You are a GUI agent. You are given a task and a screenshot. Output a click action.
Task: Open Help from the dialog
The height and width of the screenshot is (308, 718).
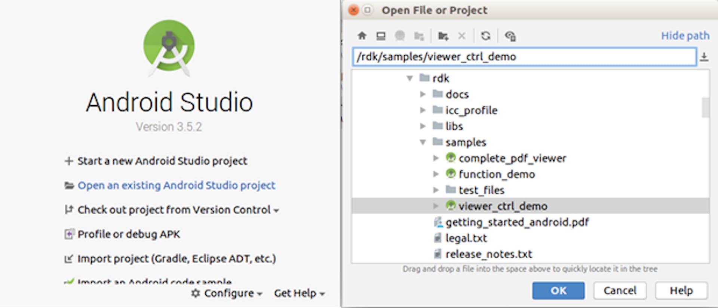(x=681, y=290)
